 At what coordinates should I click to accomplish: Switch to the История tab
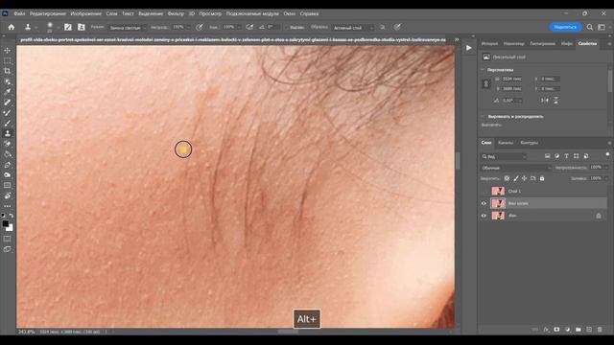click(489, 43)
